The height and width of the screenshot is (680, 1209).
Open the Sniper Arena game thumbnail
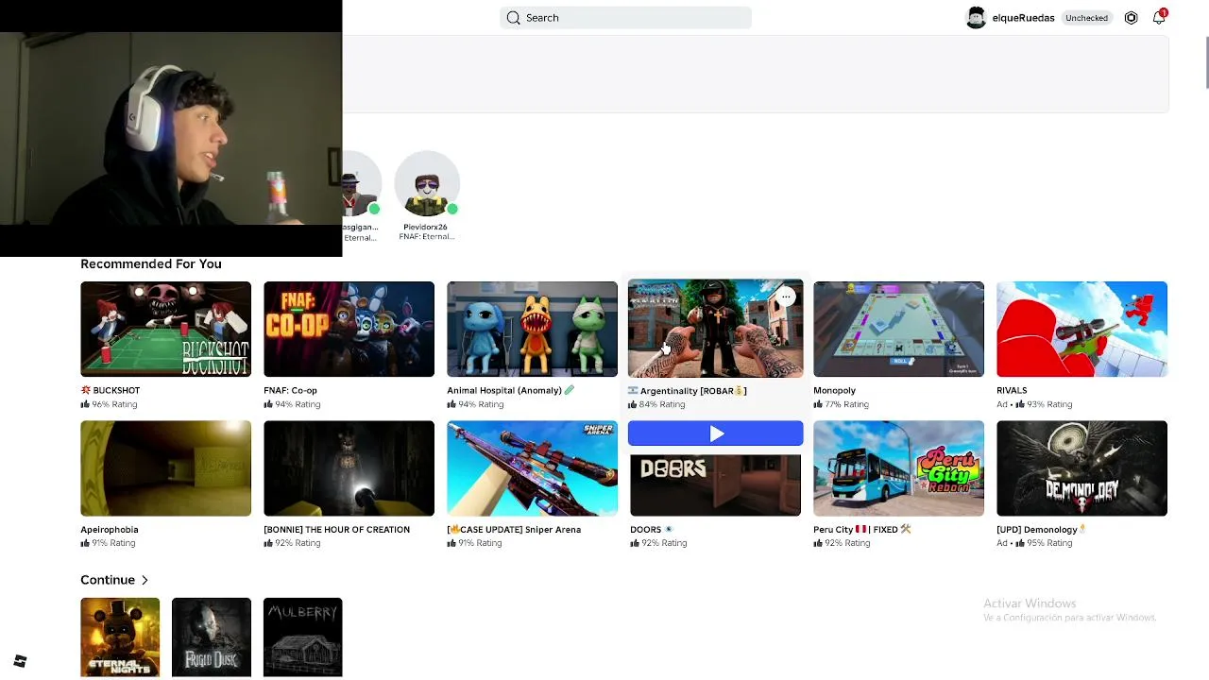pos(532,468)
